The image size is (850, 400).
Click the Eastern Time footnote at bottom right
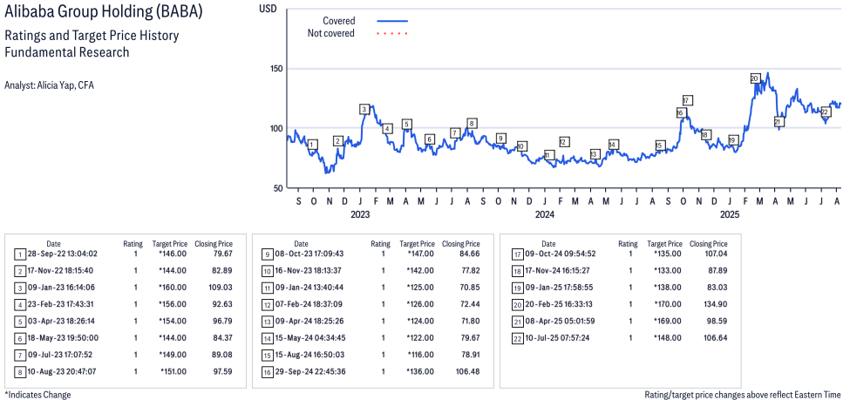coord(743,395)
